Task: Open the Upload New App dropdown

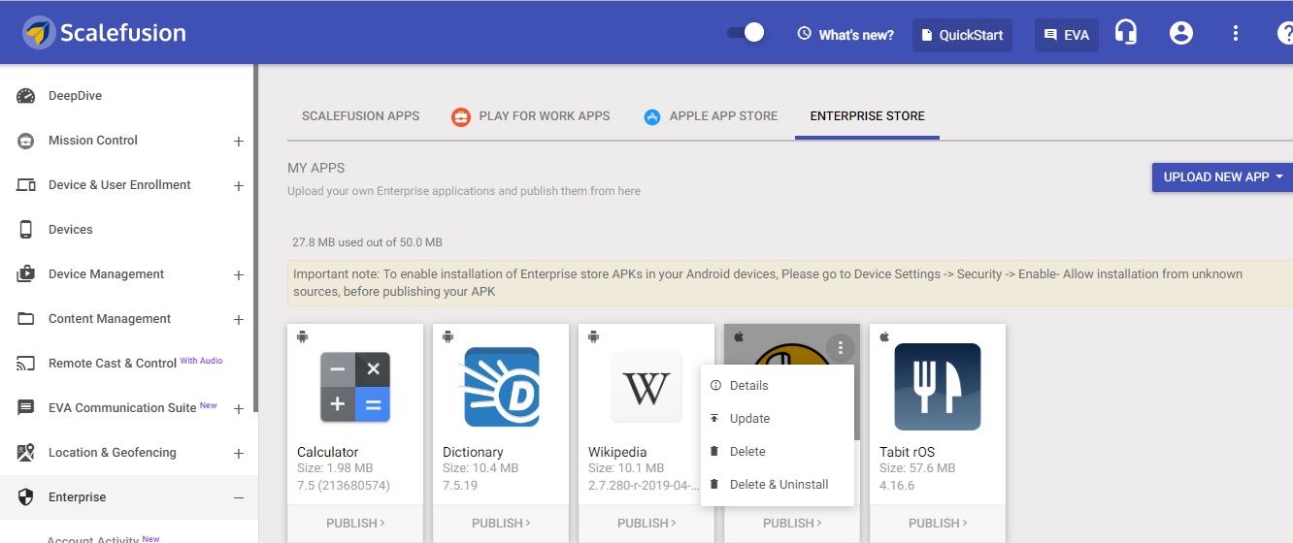Action: (x=1222, y=177)
